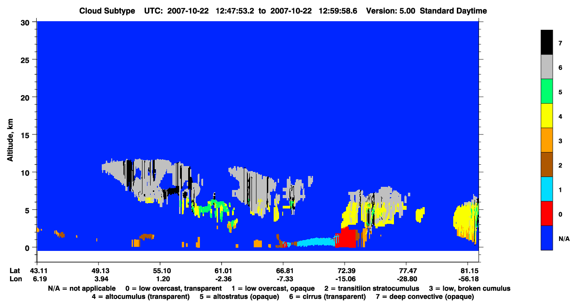Viewport: 588px width, 301px height.
Task: Click the altitude tick label 15
Action: [26, 135]
